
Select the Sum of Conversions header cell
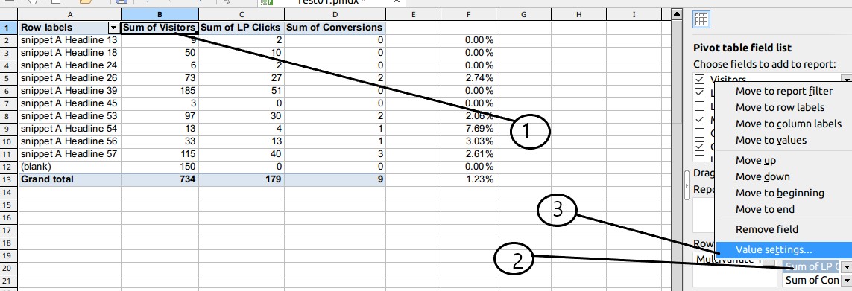(335, 27)
